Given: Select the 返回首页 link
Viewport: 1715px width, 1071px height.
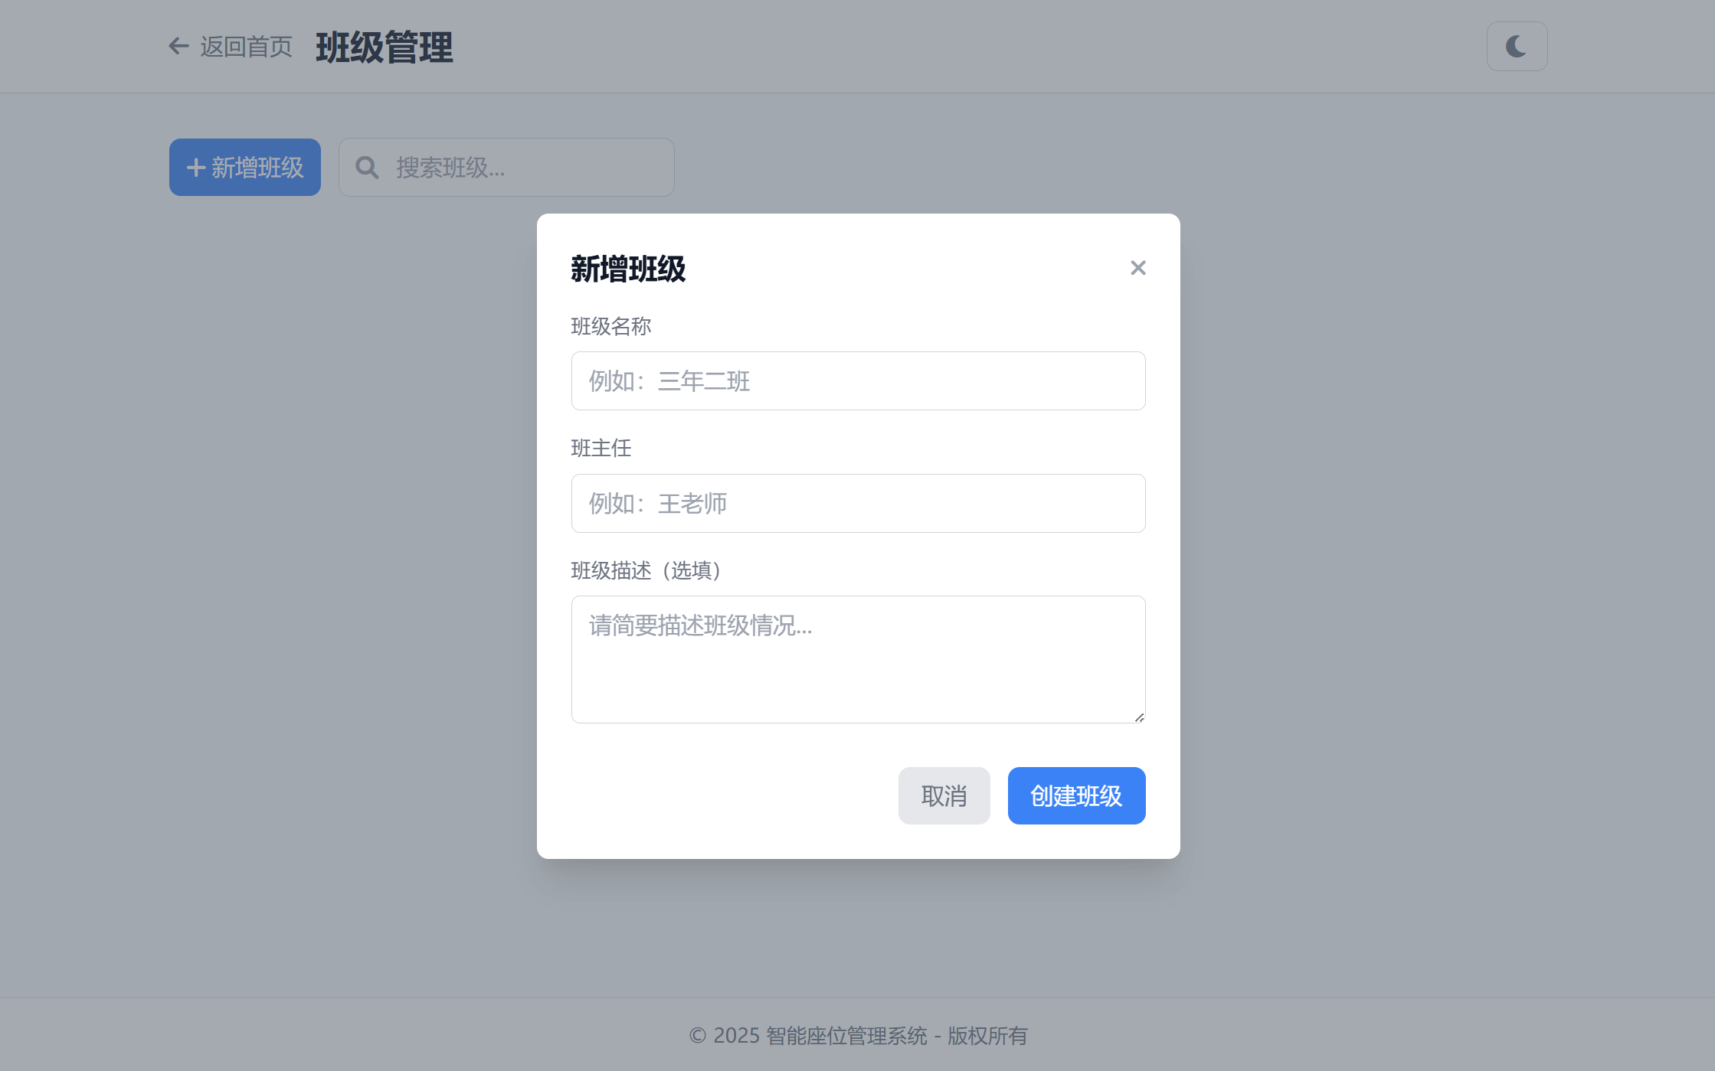Looking at the screenshot, I should [x=245, y=46].
